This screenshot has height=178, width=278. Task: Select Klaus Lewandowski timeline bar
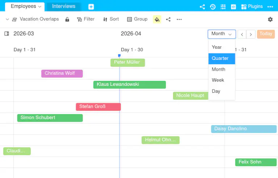129,84
